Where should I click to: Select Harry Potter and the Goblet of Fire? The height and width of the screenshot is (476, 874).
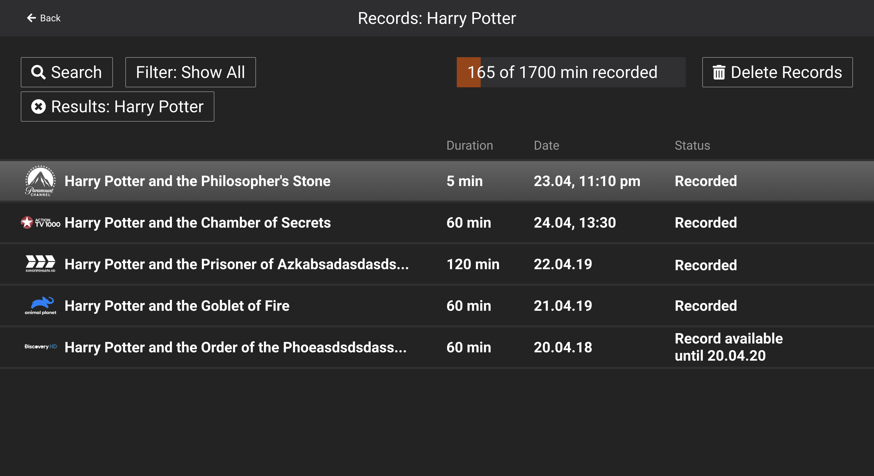[177, 306]
